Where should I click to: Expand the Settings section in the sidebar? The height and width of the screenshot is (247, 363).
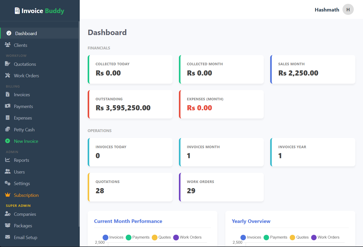pyautogui.click(x=22, y=183)
